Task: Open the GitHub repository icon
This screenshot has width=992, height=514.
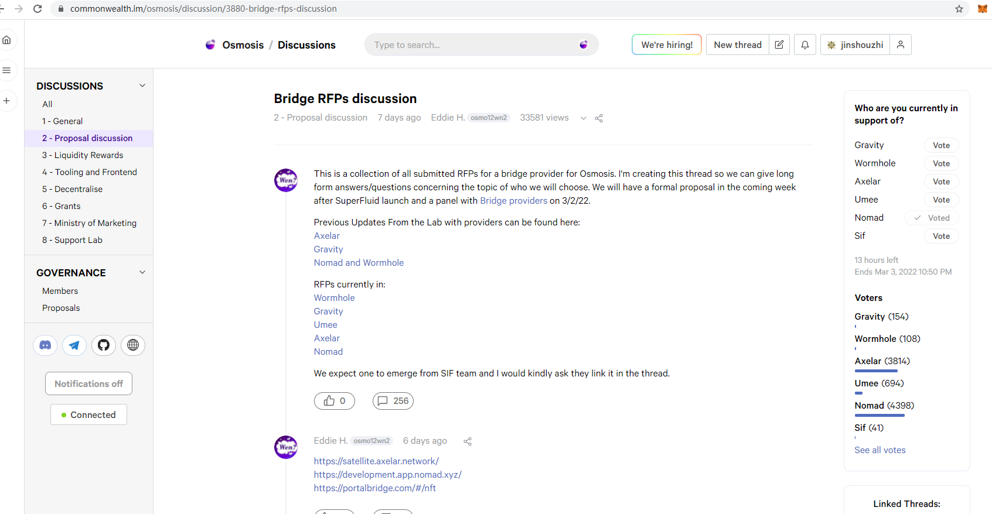Action: 104,345
